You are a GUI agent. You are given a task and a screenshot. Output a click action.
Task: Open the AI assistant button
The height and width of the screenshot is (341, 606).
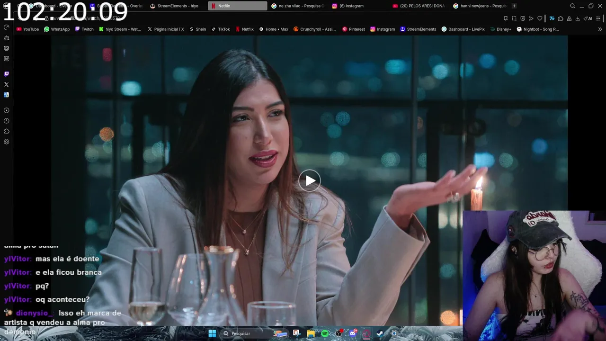tap(588, 18)
